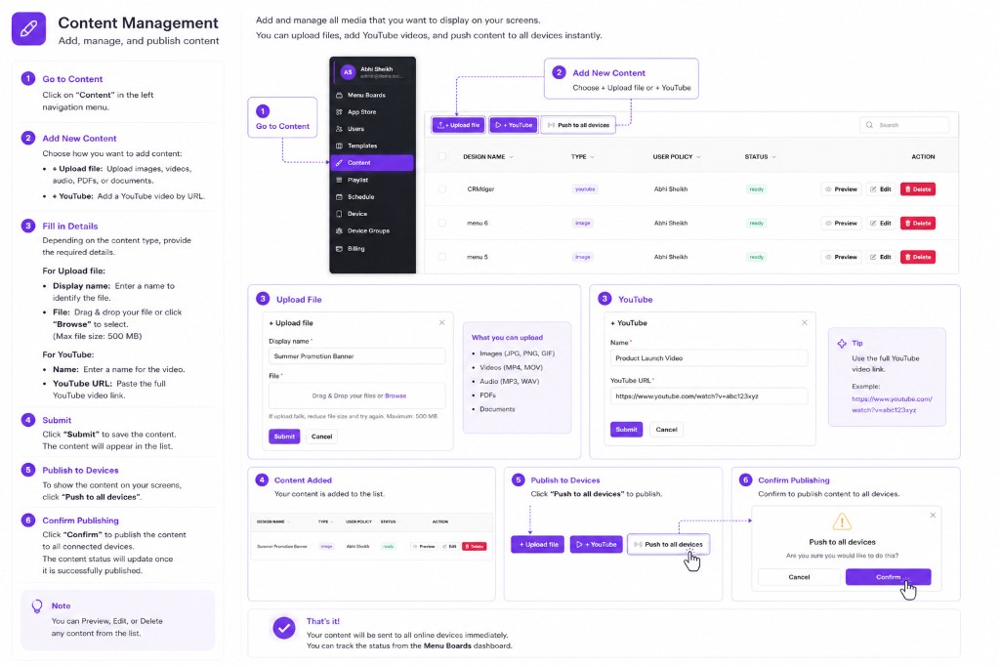Screen dimensions: 1000x666
Task: Click Push to all devices under Publish to Devices
Action: pyautogui.click(x=668, y=544)
